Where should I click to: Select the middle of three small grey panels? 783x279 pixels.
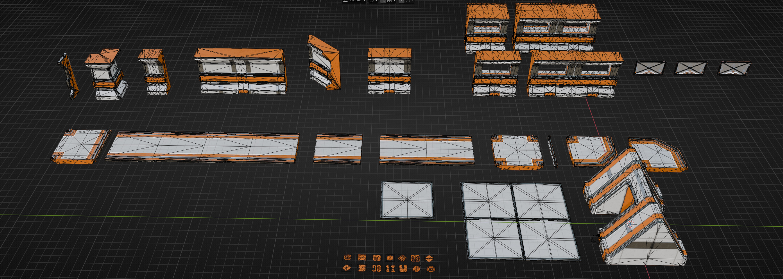click(690, 68)
